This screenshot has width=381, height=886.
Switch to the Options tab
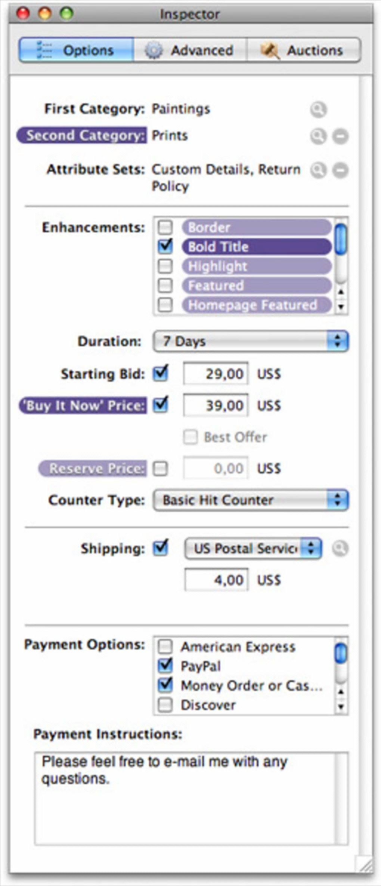click(x=77, y=50)
